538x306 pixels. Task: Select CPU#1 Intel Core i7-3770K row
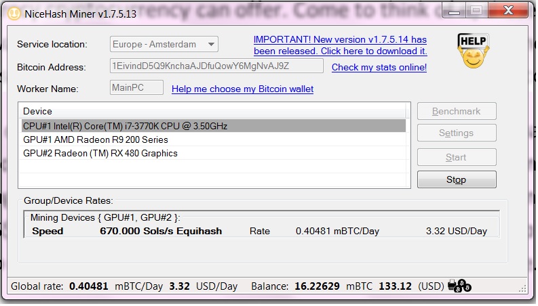click(214, 126)
